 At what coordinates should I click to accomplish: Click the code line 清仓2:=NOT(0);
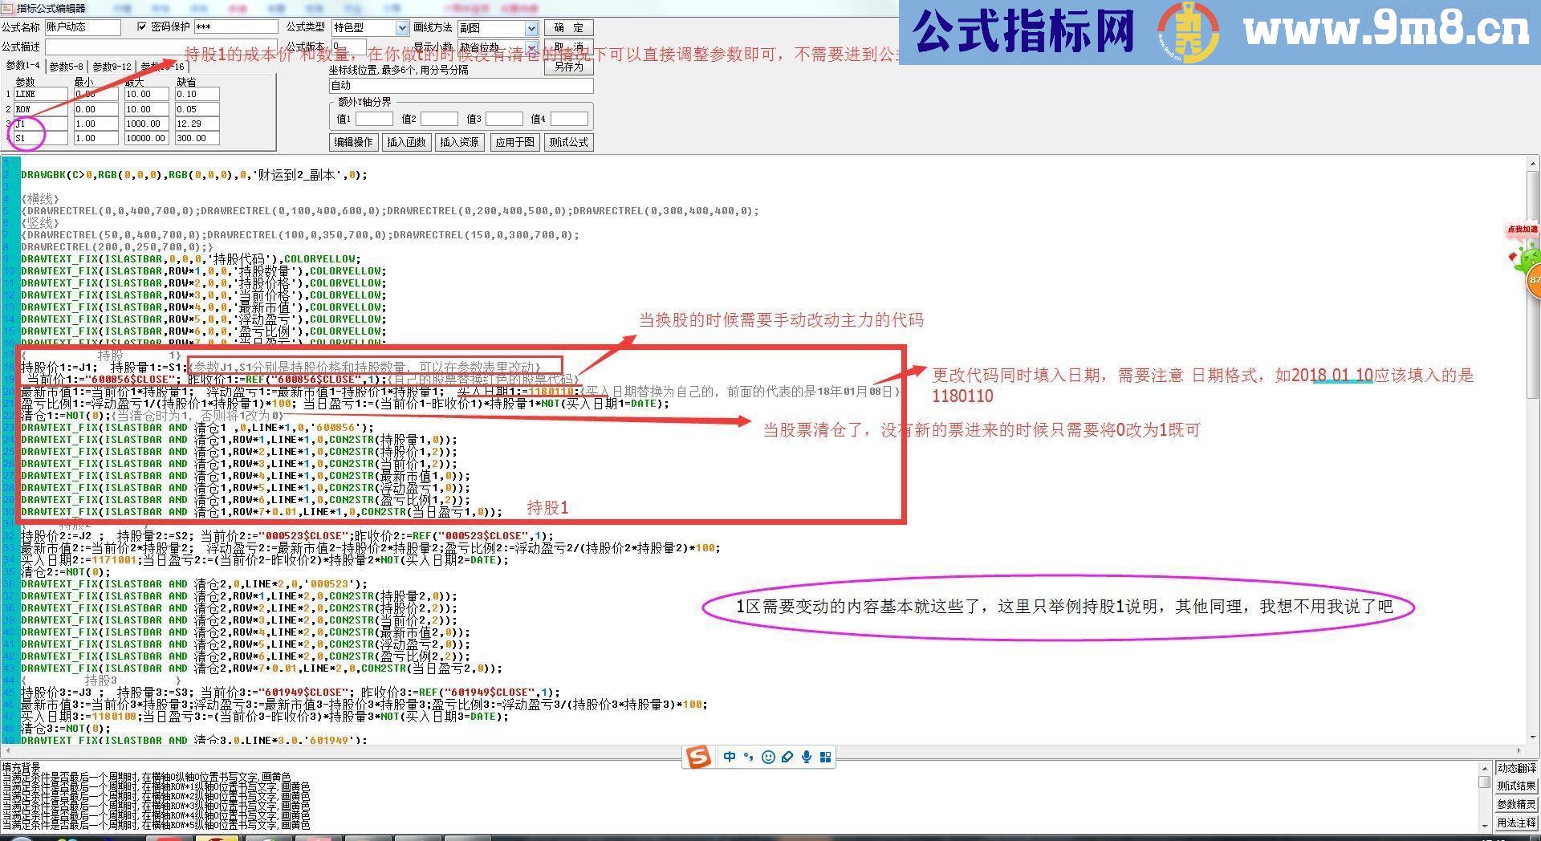click(66, 572)
